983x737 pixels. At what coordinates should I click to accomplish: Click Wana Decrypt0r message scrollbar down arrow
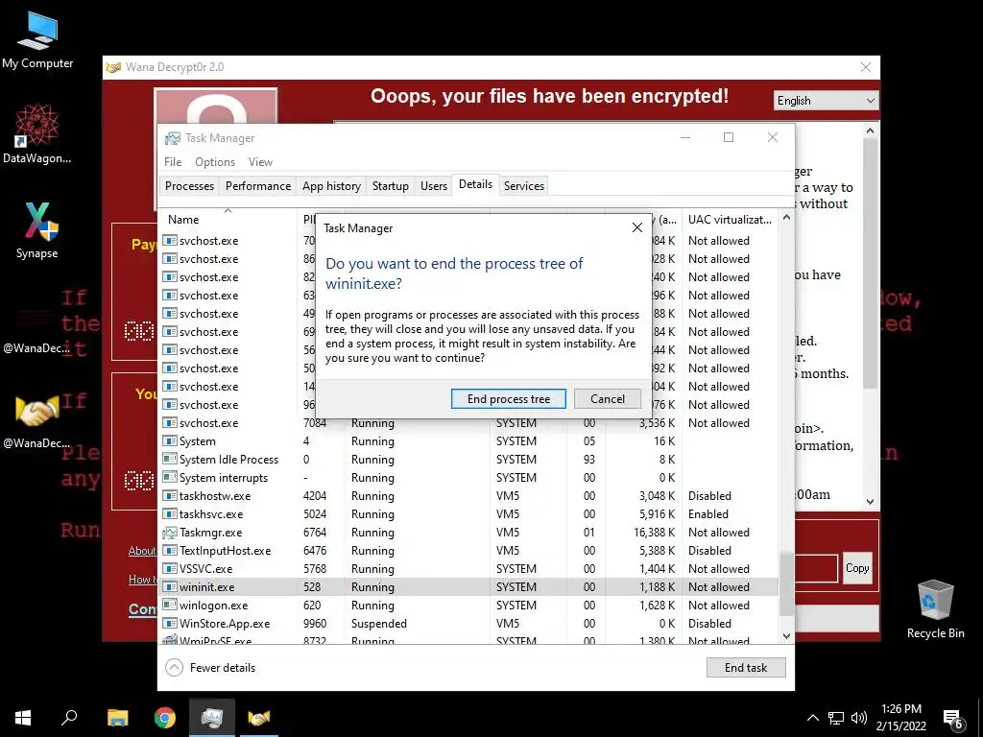tap(870, 501)
